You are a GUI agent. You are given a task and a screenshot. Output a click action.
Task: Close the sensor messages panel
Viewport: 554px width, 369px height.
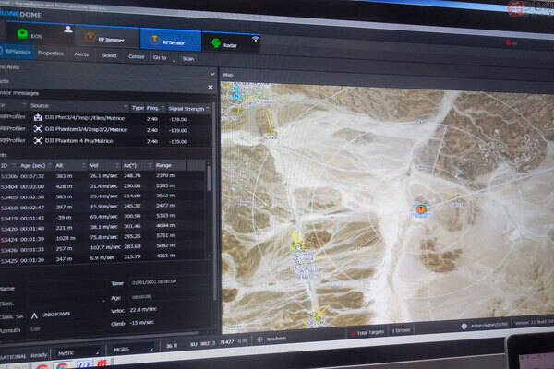[210, 87]
